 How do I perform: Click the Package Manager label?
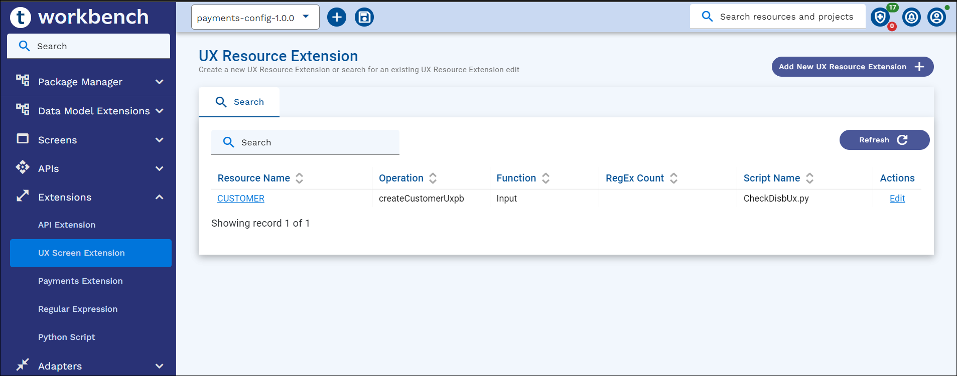(x=80, y=82)
